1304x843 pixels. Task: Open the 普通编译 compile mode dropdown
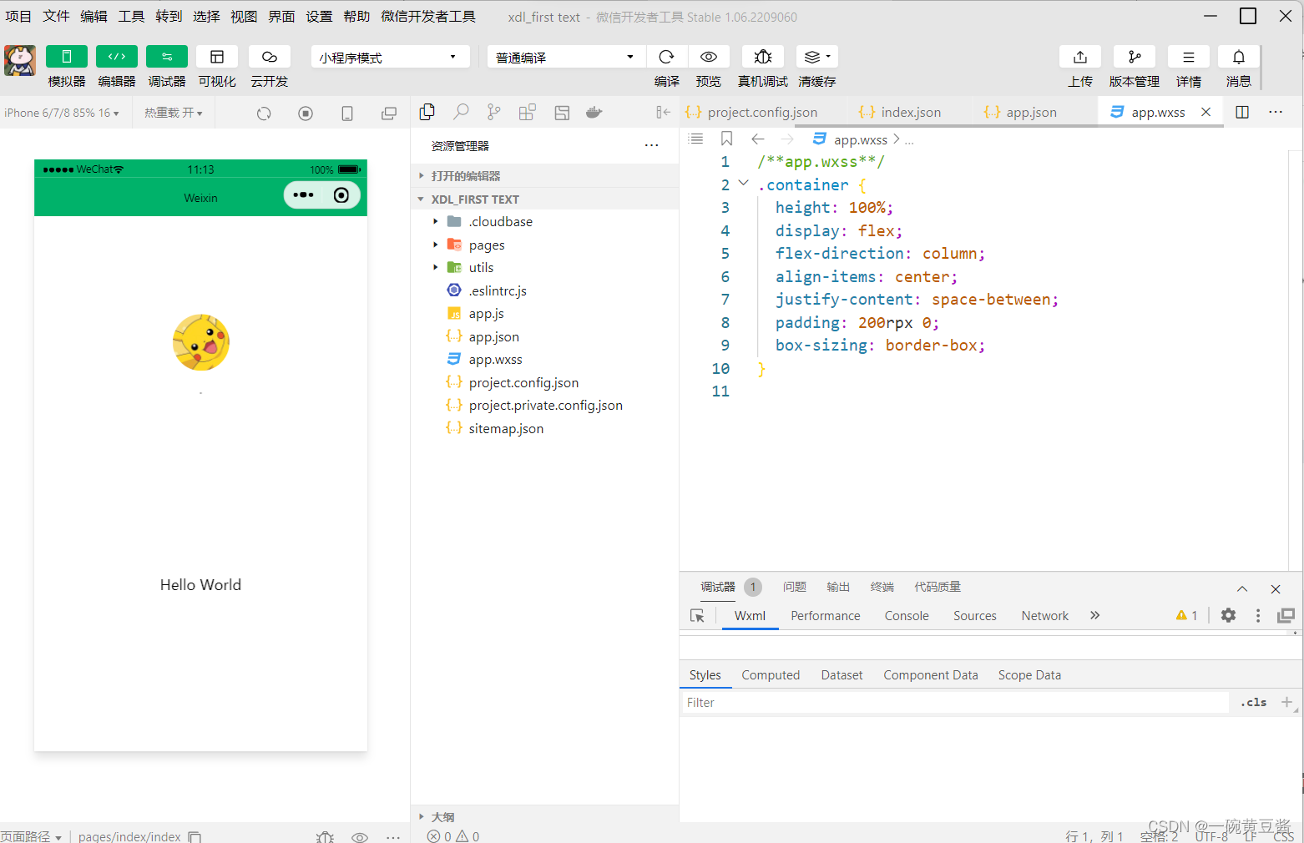(x=566, y=57)
